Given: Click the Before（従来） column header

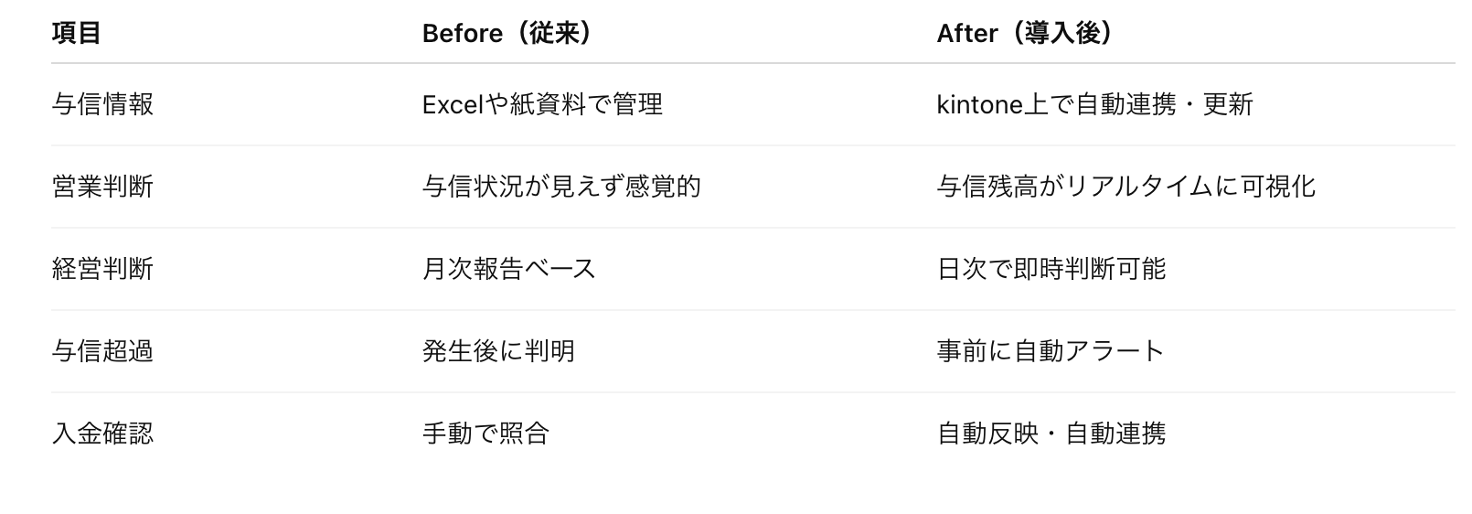Looking at the screenshot, I should pyautogui.click(x=508, y=34).
